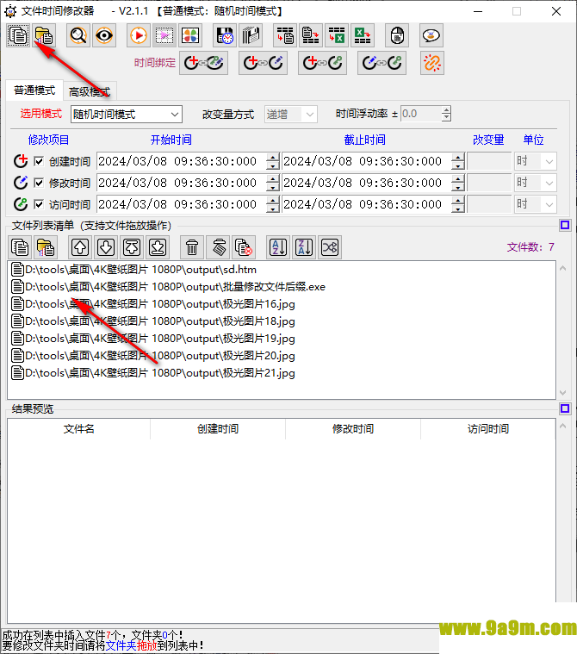Click the 修改时间 column header in results
Screen dimensions: 577x654
point(353,429)
